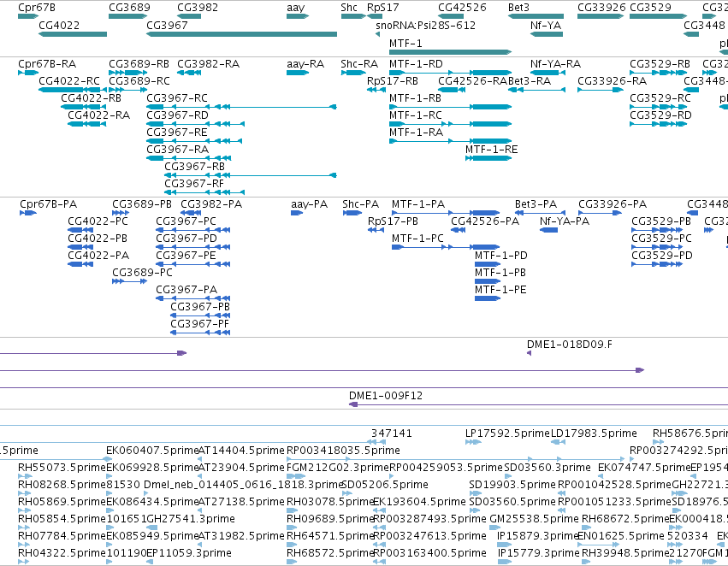This screenshot has height=566, width=728.
Task: Select the CG4022 gene label
Action: point(59,25)
